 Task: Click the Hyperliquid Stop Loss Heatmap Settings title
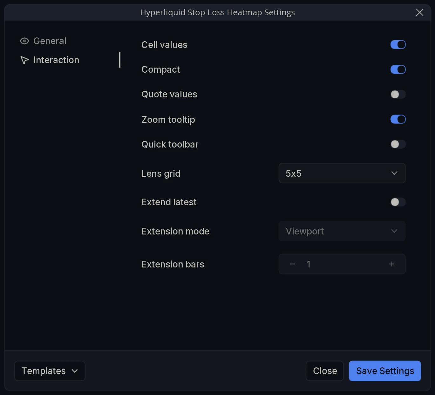point(218,12)
